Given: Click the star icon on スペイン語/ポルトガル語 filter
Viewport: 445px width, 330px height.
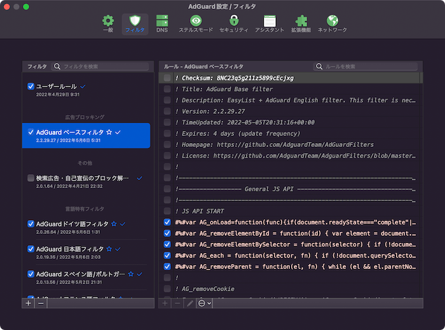Looking at the screenshot, I should point(130,274).
